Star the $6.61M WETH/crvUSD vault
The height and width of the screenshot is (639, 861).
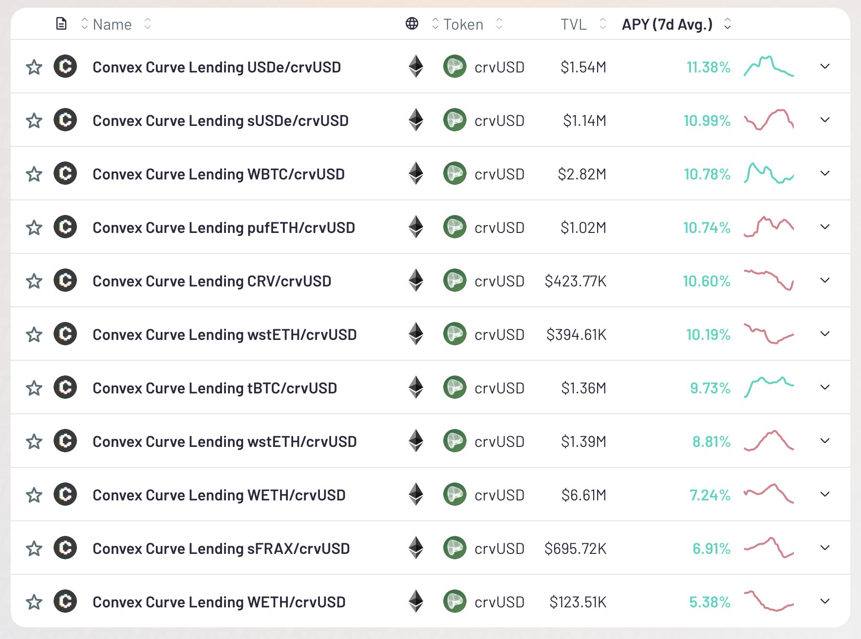click(34, 495)
